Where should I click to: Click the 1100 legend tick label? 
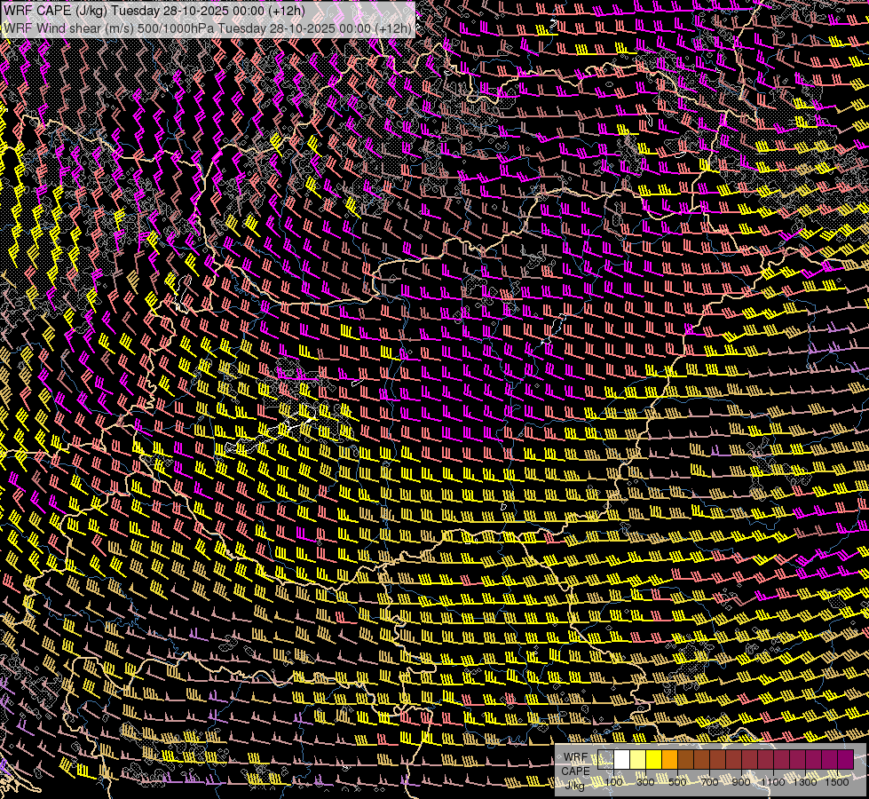click(773, 782)
